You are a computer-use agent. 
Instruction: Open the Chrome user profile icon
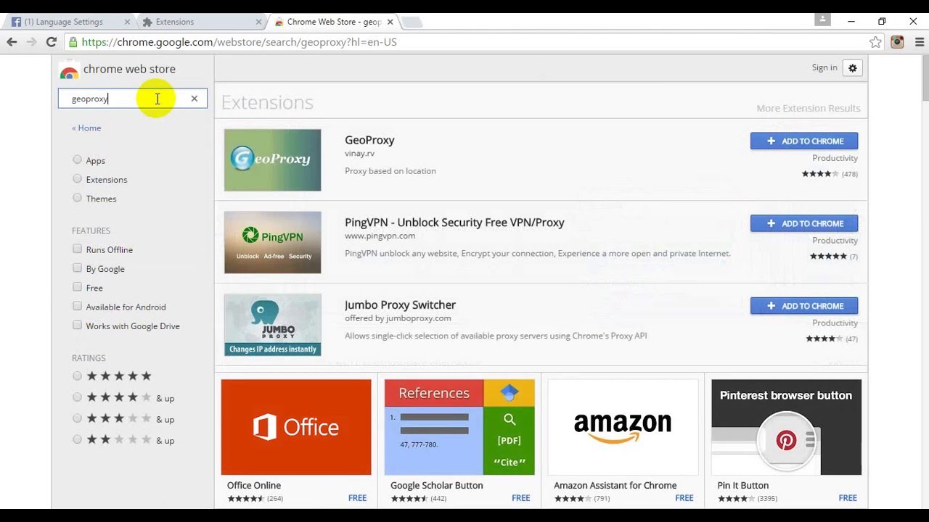(822, 20)
